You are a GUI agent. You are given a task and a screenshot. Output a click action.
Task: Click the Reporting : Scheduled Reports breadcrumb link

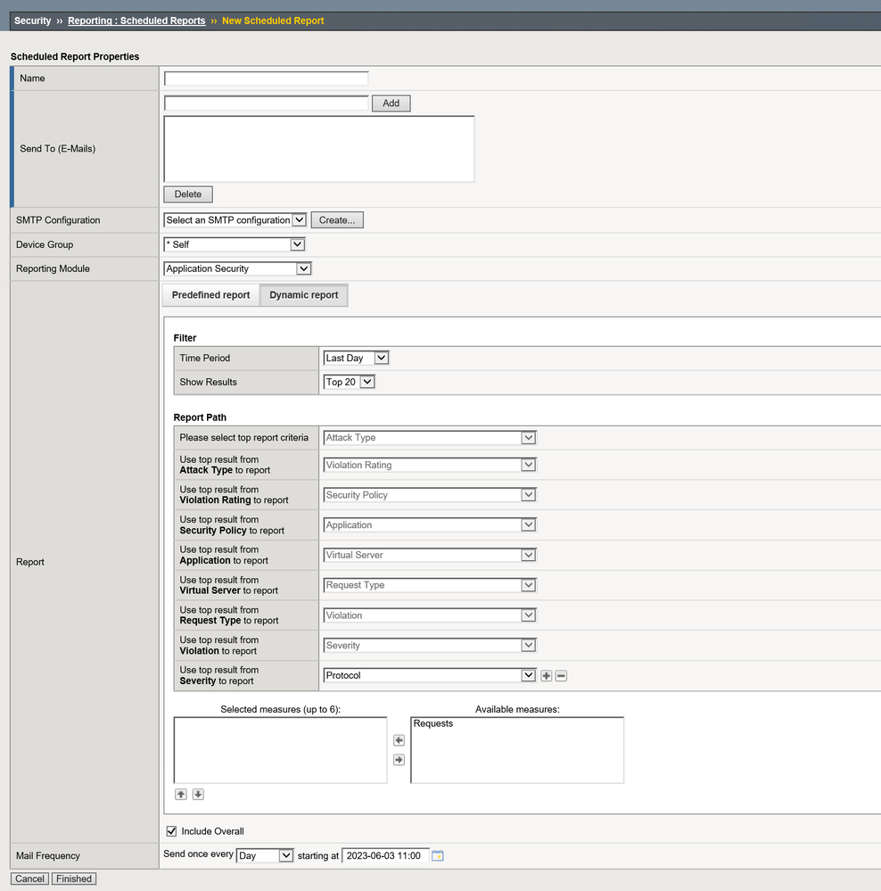[136, 21]
